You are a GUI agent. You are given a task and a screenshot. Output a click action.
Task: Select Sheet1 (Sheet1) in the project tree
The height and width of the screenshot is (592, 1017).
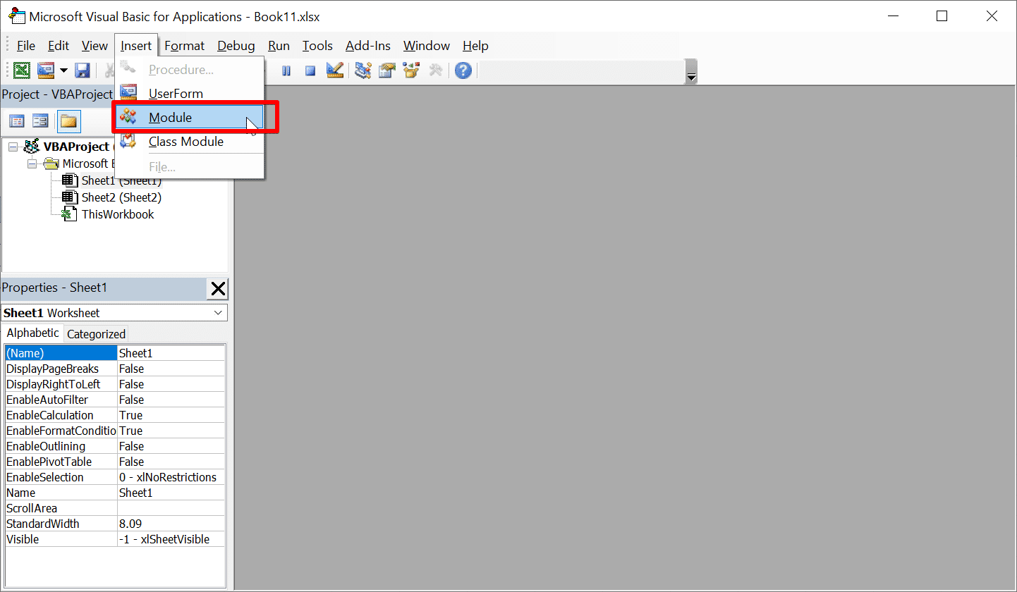click(x=121, y=181)
